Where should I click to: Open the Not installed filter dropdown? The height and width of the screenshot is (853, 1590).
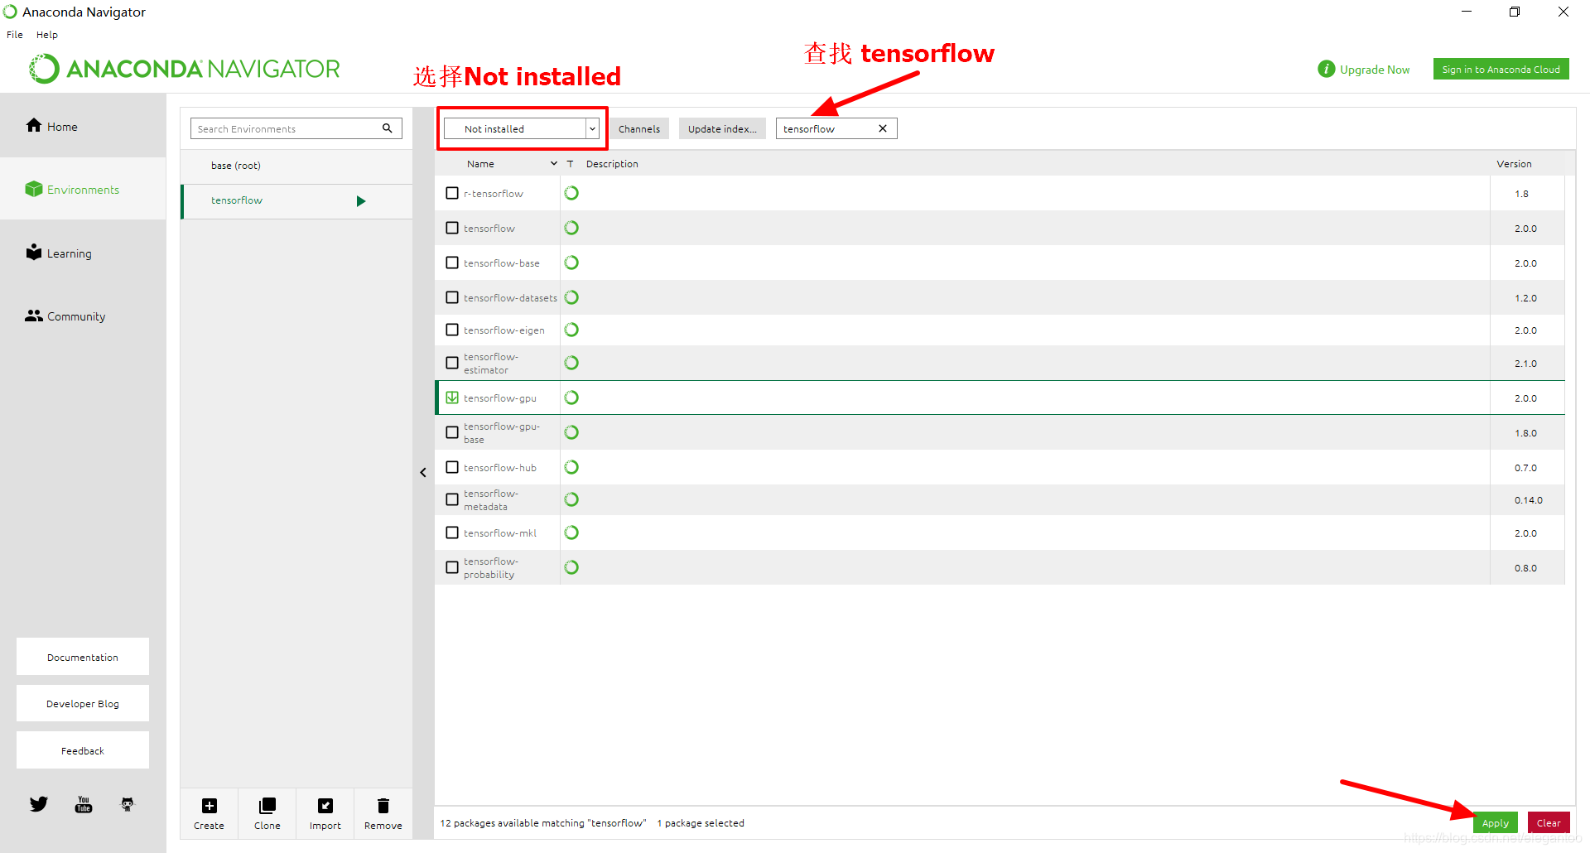[x=522, y=128]
